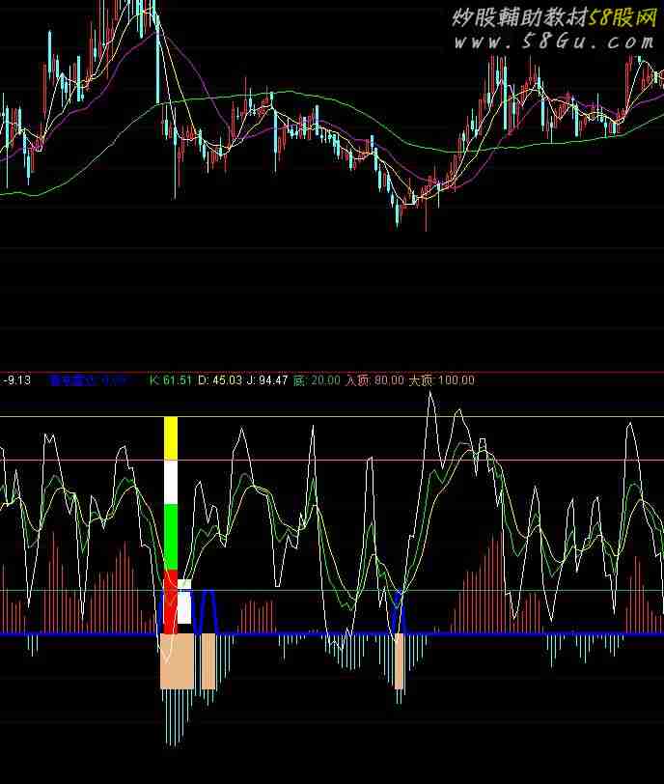This screenshot has width=664, height=784.
Task: Click the white segment below the yellow bar
Action: tap(171, 483)
